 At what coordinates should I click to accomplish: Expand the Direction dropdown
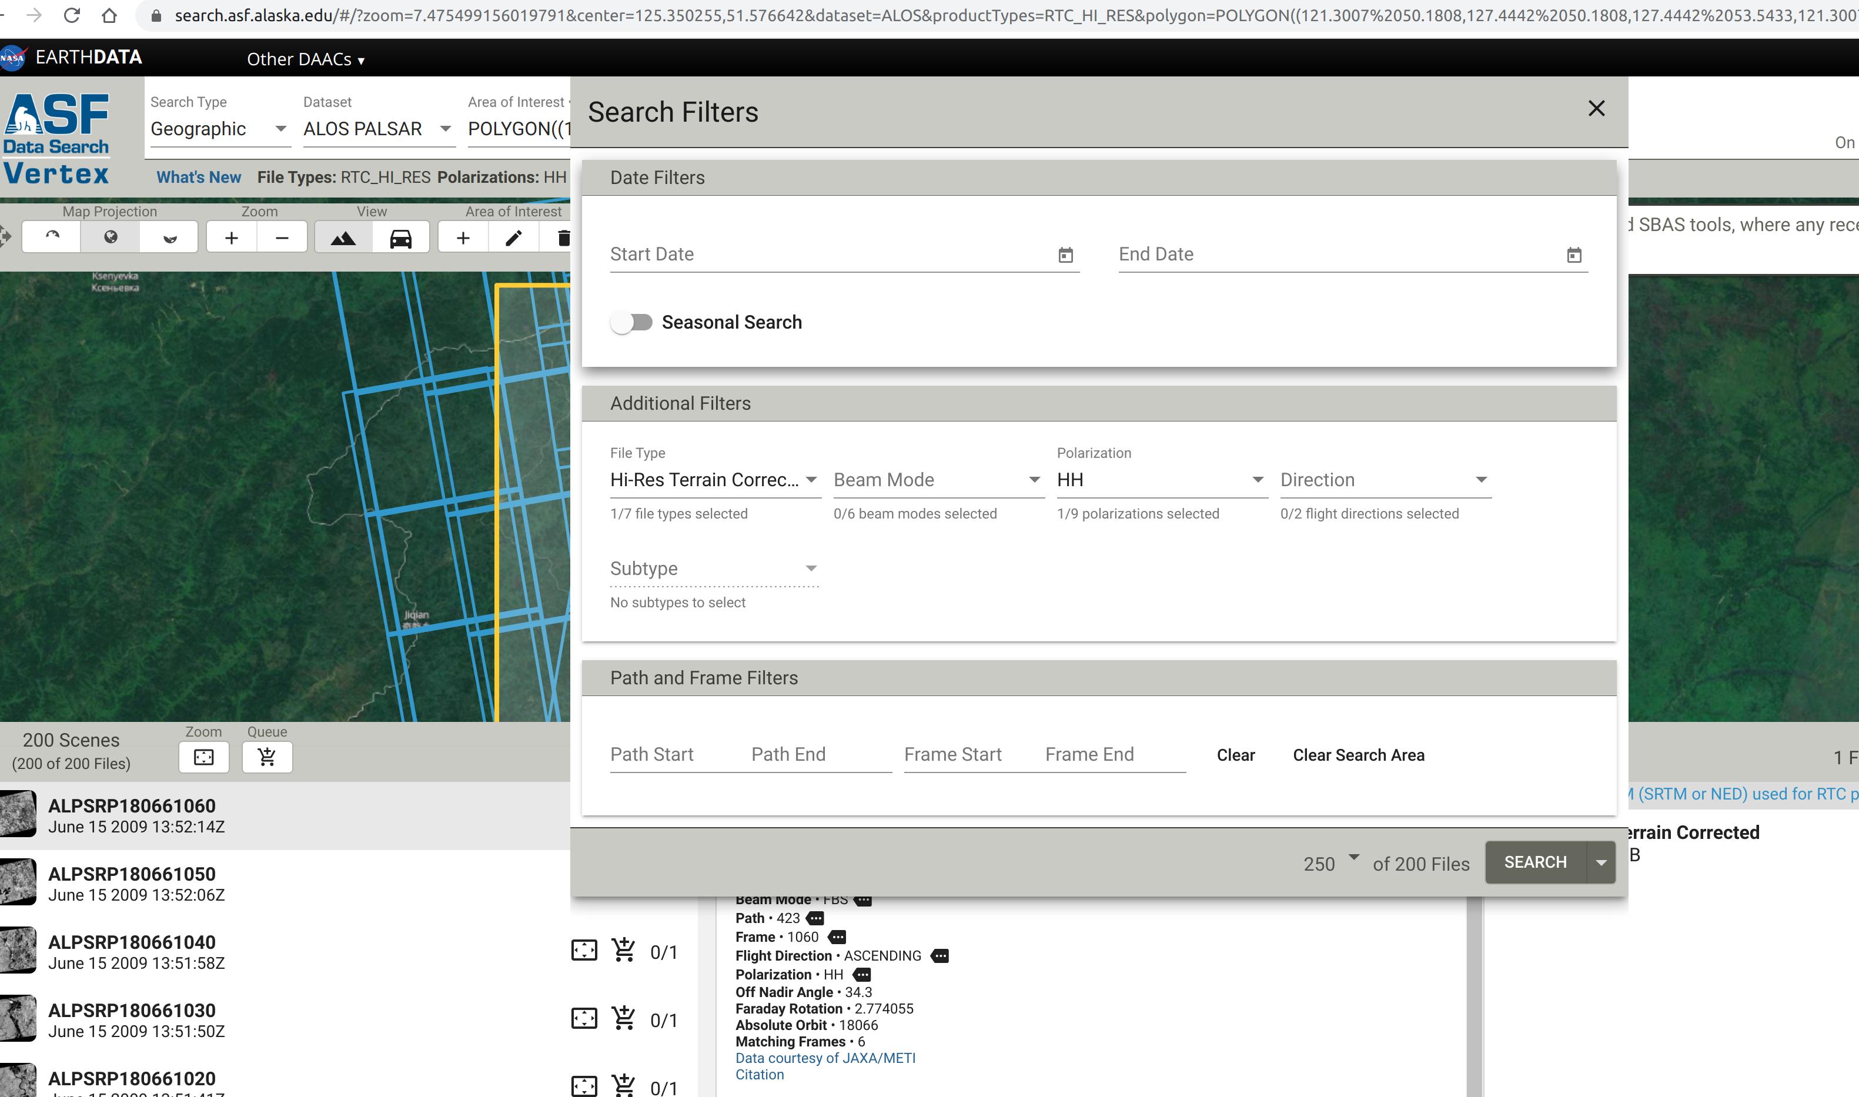(1384, 480)
